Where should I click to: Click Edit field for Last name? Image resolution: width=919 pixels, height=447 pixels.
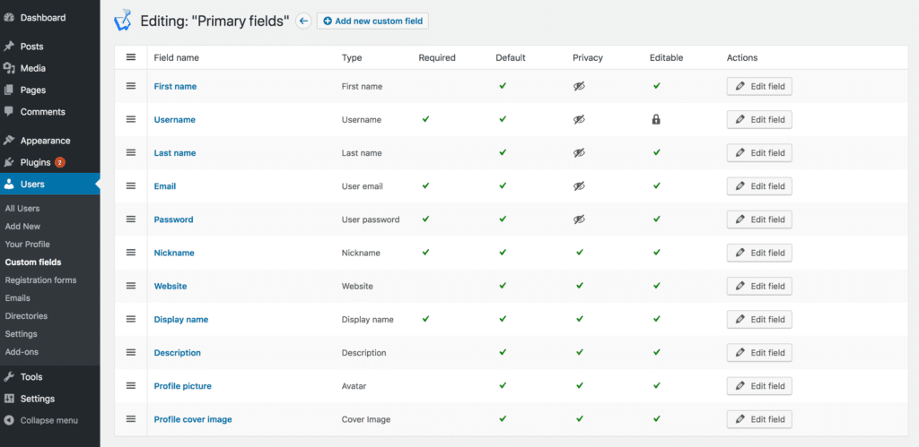(759, 152)
